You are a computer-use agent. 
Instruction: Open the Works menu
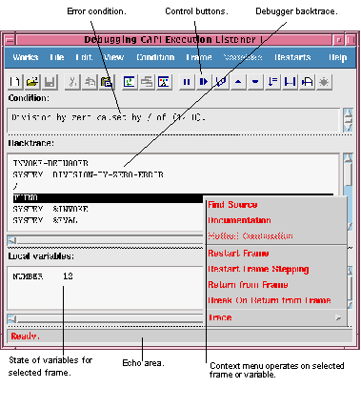26,57
